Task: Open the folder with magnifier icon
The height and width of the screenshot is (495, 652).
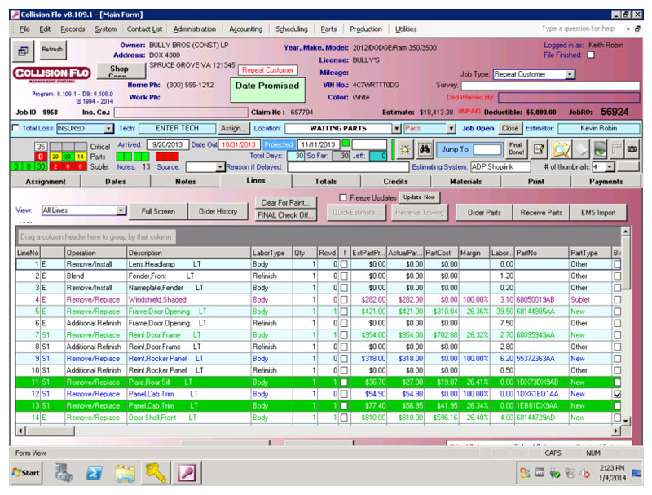Action: click(561, 149)
